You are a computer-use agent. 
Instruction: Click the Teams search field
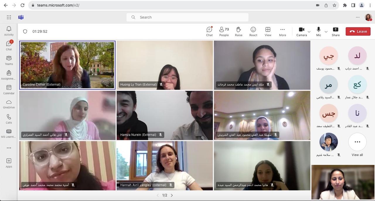[x=187, y=17]
